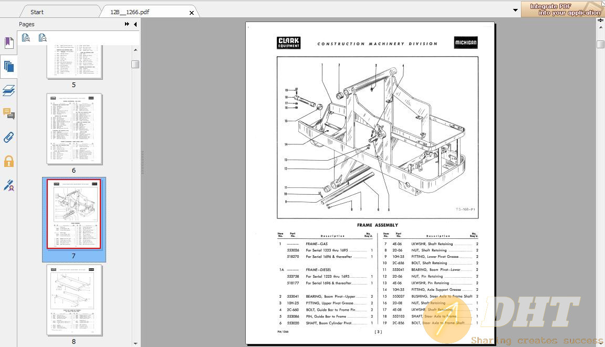Switch to the Start tab
The image size is (605, 347).
37,12
